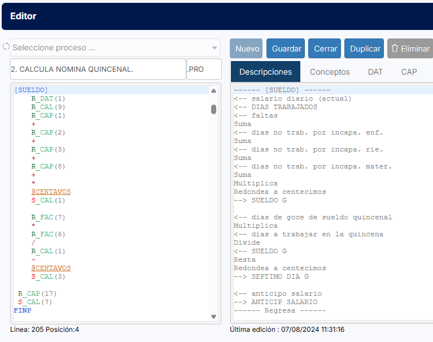Click the trash icon on Eliminar
Image resolution: width=433 pixels, height=342 pixels.
point(395,49)
